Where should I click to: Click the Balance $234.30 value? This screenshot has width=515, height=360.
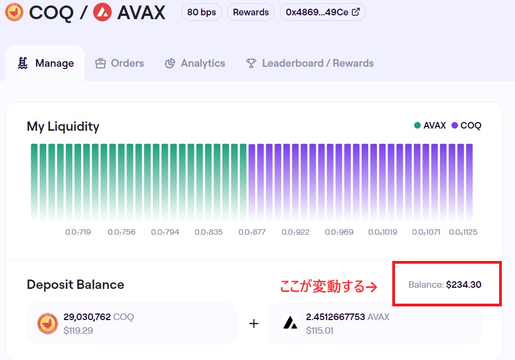463,284
